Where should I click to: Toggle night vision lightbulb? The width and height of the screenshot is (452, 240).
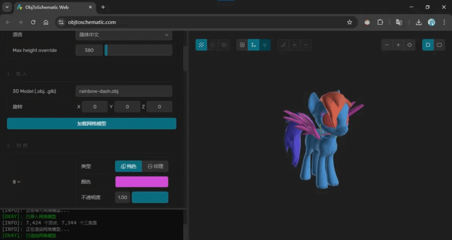coord(265,45)
